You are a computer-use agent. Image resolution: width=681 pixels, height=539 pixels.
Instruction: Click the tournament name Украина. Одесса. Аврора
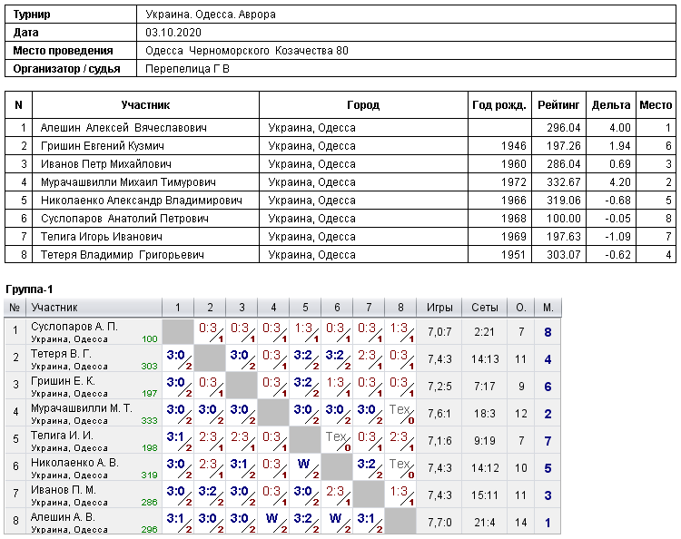[211, 15]
